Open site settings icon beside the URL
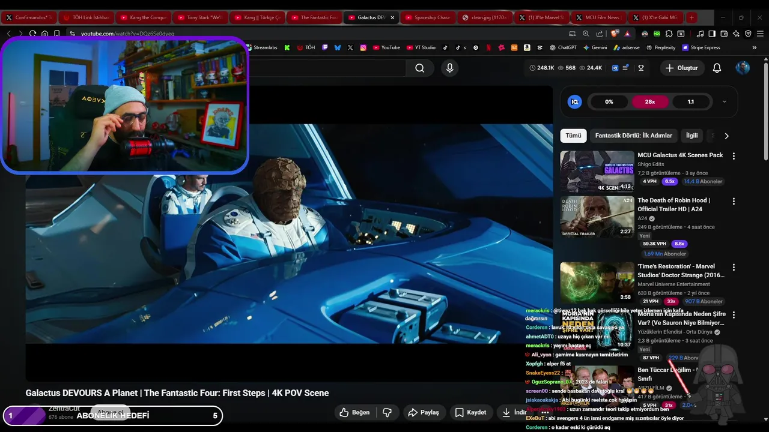The width and height of the screenshot is (769, 432). click(72, 34)
